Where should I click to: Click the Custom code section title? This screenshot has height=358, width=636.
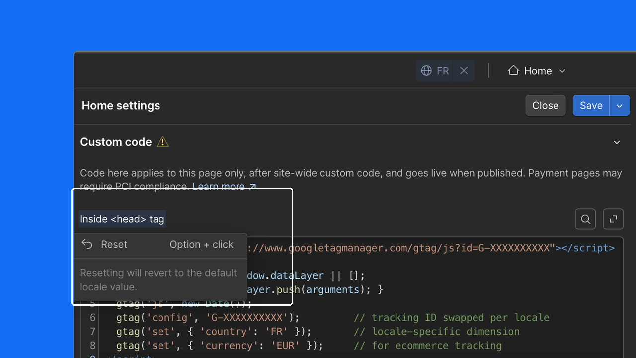[x=116, y=142]
